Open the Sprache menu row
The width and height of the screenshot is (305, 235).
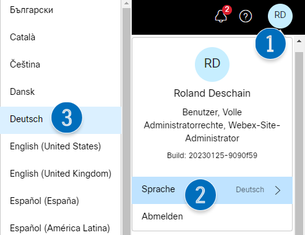[x=212, y=190]
